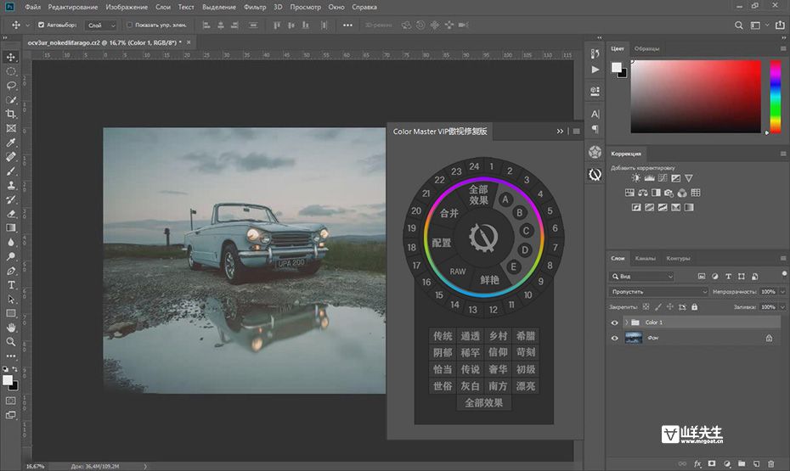Click the 全部效果 button at panel bottom
The width and height of the screenshot is (790, 471).
click(x=483, y=402)
